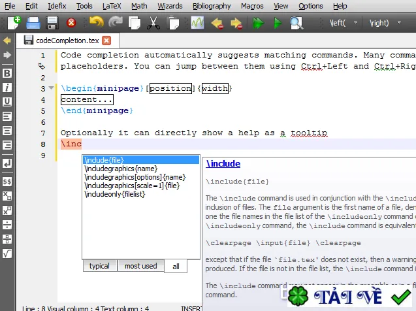Toggle Underline formatting in the sidebar
Image resolution: width=416 pixels, height=311 pixels.
(x=7, y=102)
